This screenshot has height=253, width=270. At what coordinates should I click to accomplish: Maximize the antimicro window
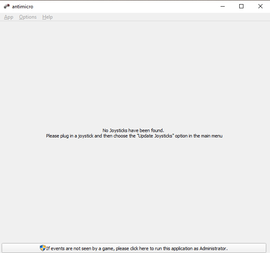(241, 6)
